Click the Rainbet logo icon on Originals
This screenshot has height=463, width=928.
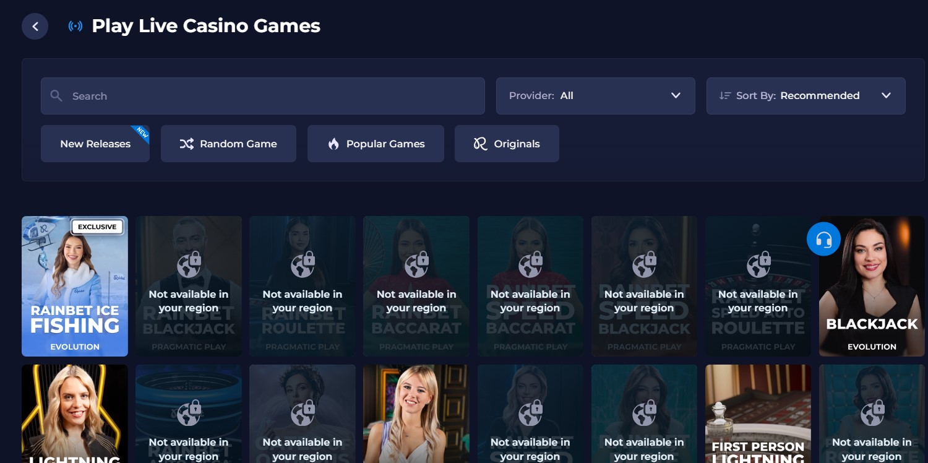(480, 144)
